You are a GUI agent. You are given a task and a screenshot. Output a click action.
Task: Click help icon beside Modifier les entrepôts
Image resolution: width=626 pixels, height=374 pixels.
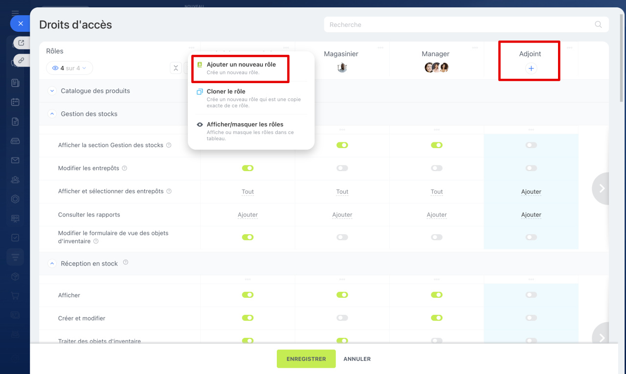[x=124, y=168]
